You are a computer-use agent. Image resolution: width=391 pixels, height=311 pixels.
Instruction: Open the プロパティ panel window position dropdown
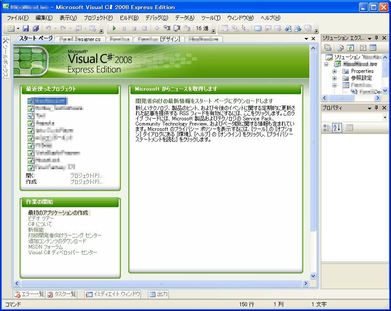pyautogui.click(x=370, y=108)
